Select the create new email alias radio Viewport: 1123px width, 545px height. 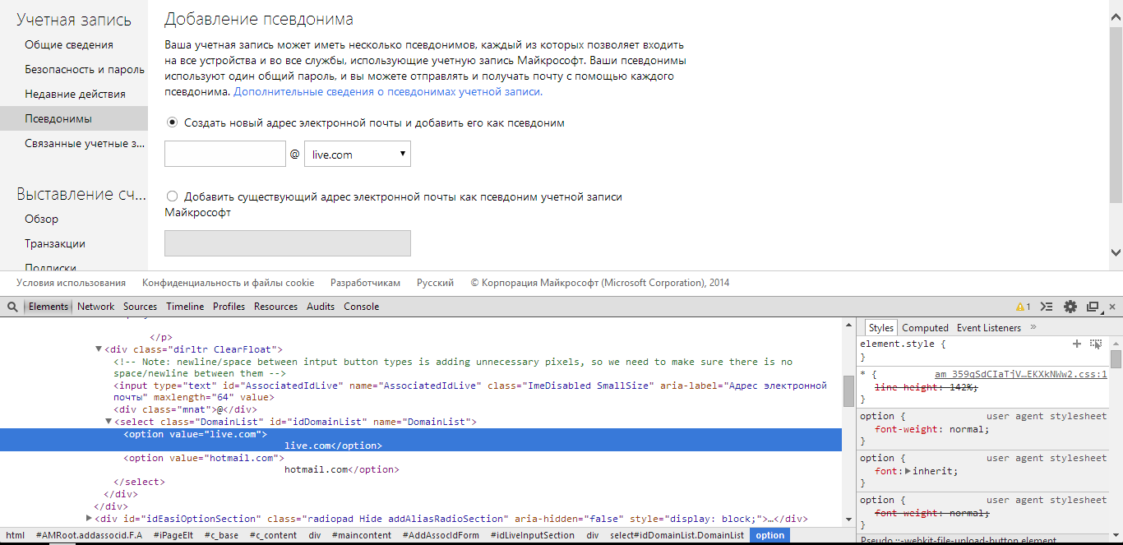click(x=172, y=122)
